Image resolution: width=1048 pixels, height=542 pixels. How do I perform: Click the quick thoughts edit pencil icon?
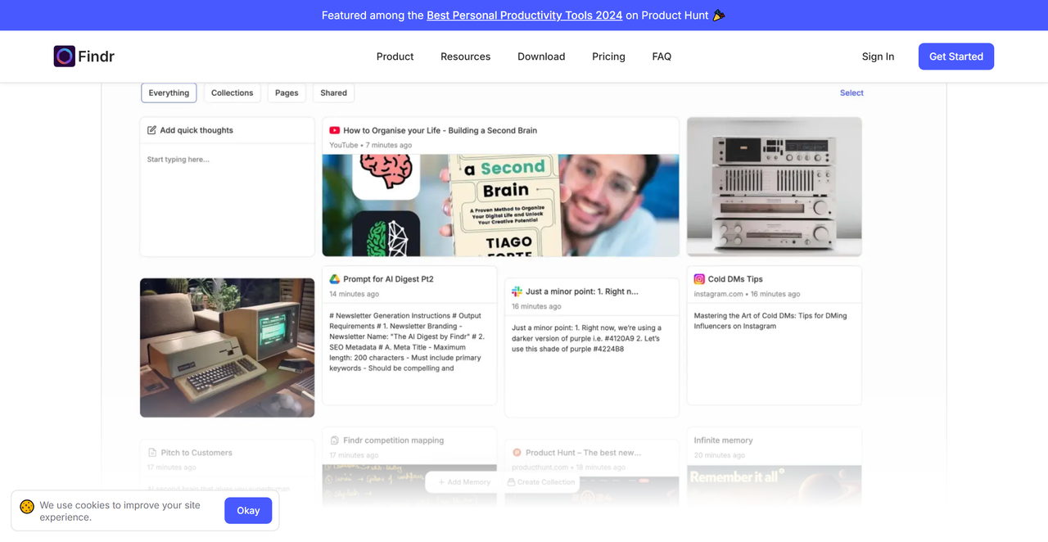(151, 130)
